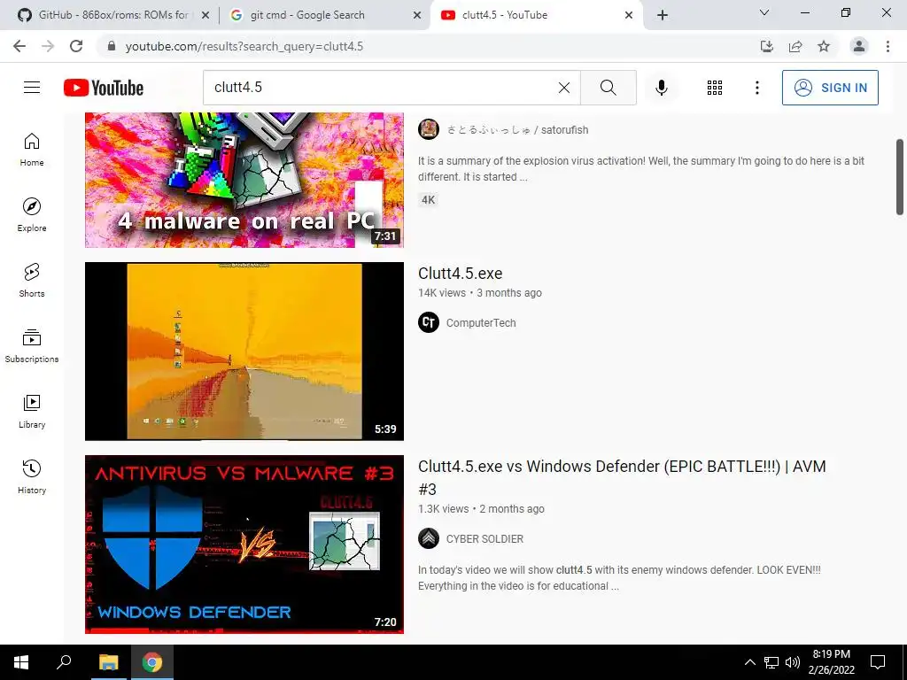Visit the satorufish channel name
Viewport: 907px width, 680px height.
click(517, 129)
